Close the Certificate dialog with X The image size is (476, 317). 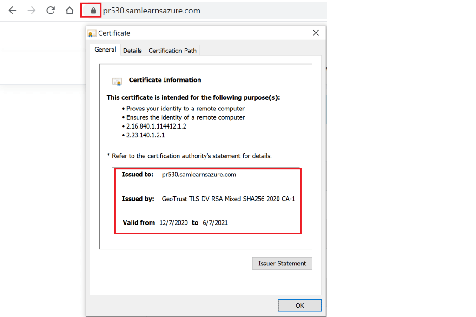click(316, 33)
